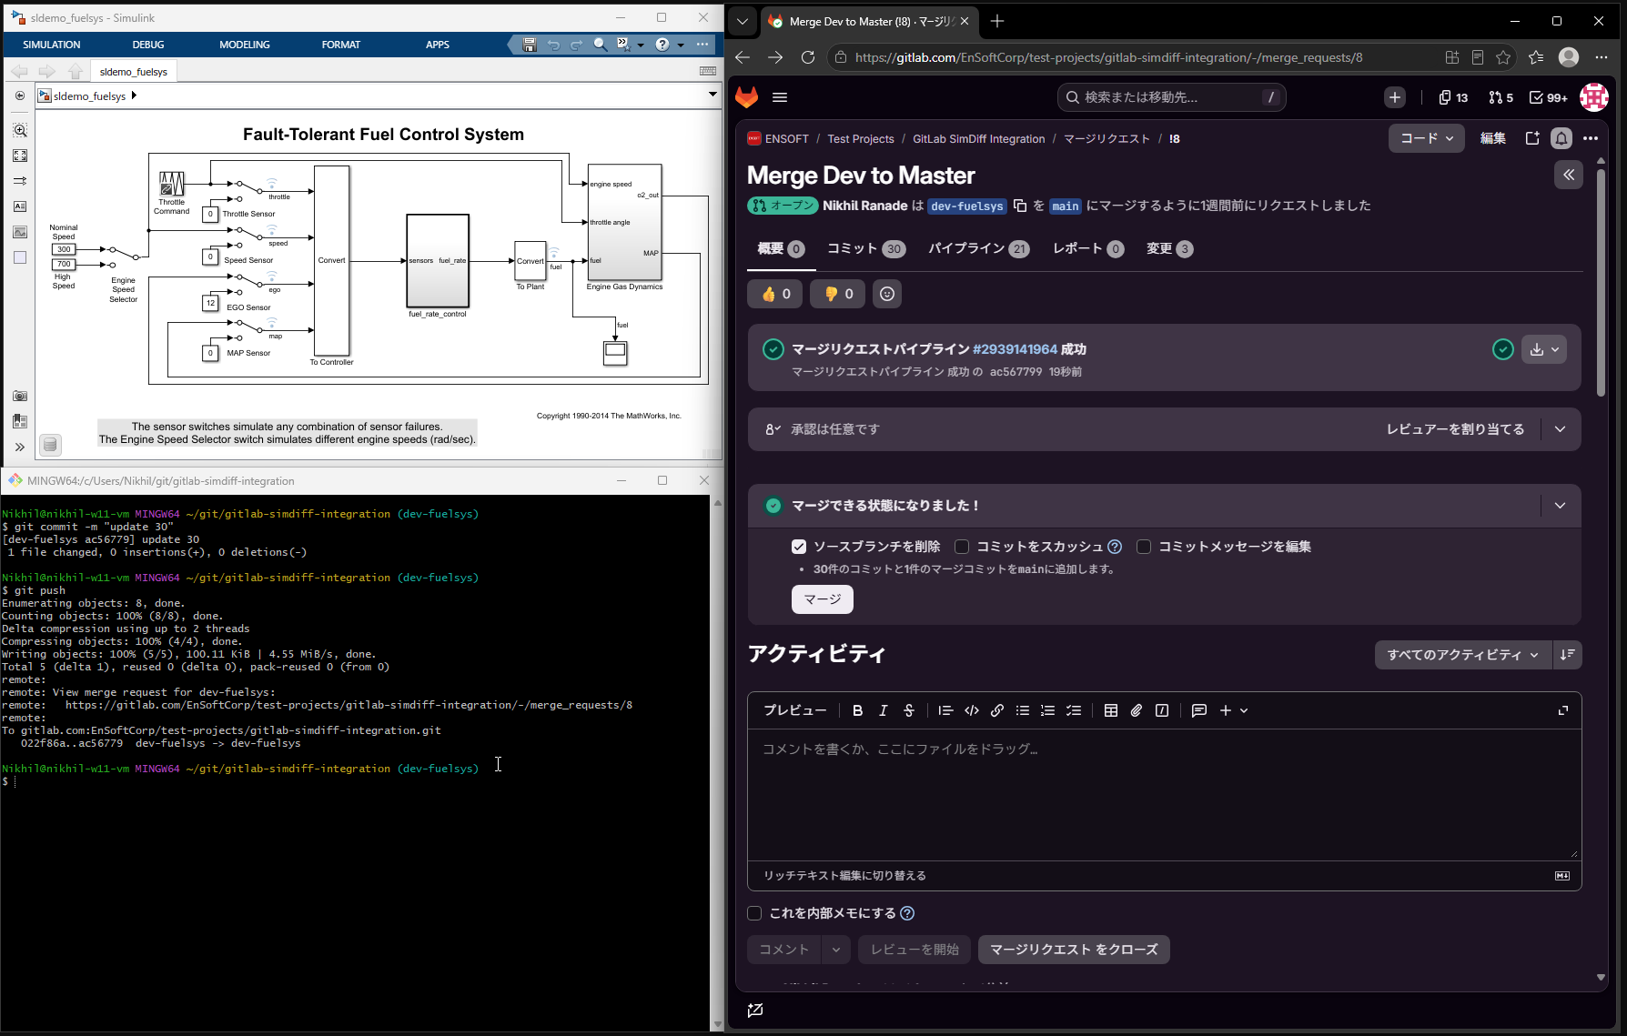Check the make internal note checkbox
Screen dimensions: 1627x1036
coord(754,913)
